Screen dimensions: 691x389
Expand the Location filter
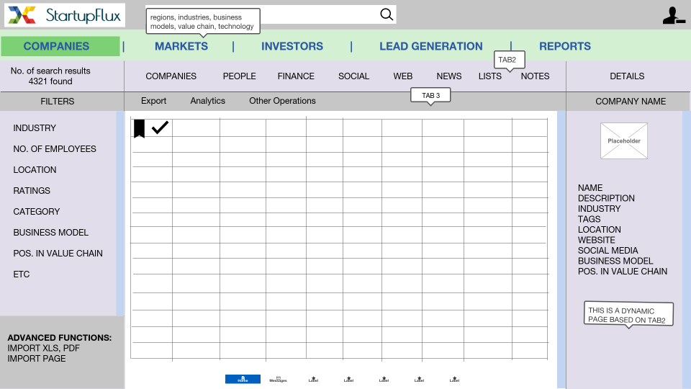coord(35,170)
